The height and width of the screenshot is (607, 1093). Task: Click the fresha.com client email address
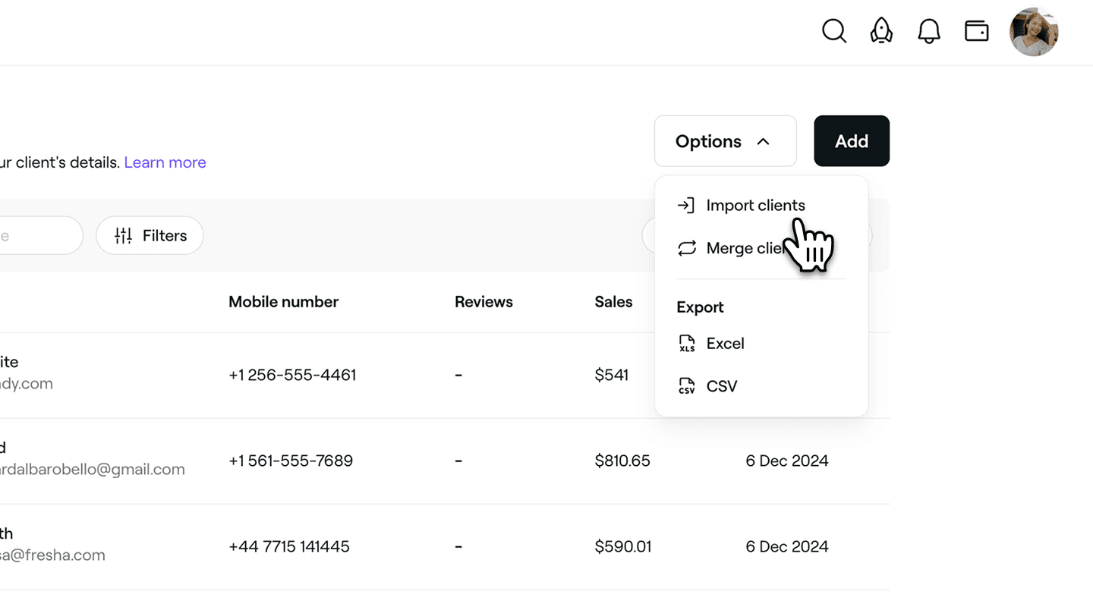pyautogui.click(x=52, y=555)
